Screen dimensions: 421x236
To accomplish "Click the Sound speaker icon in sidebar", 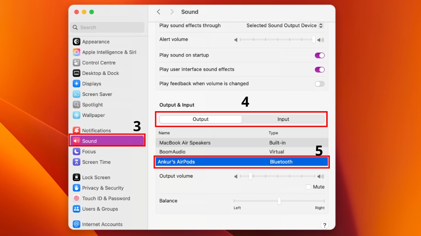I will 76,141.
